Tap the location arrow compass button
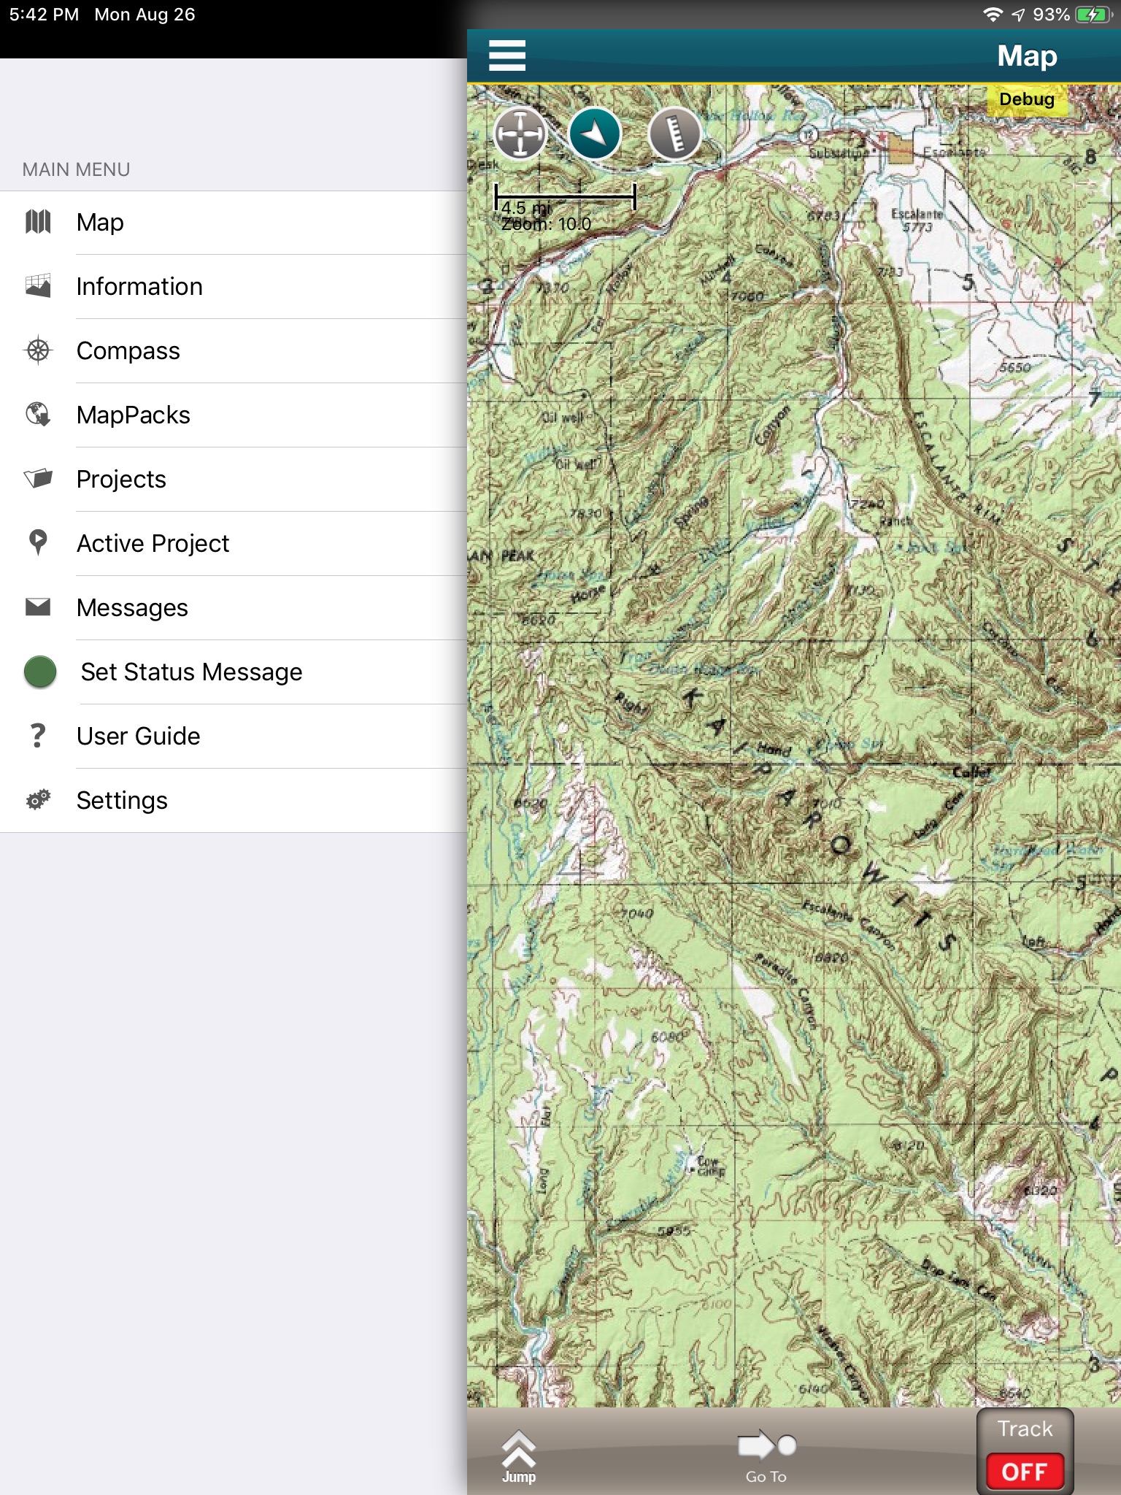Viewport: 1121px width, 1495px height. coord(595,134)
